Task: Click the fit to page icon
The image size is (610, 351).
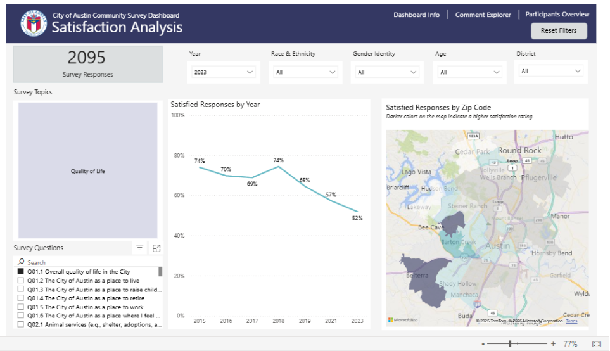Action: (595, 343)
